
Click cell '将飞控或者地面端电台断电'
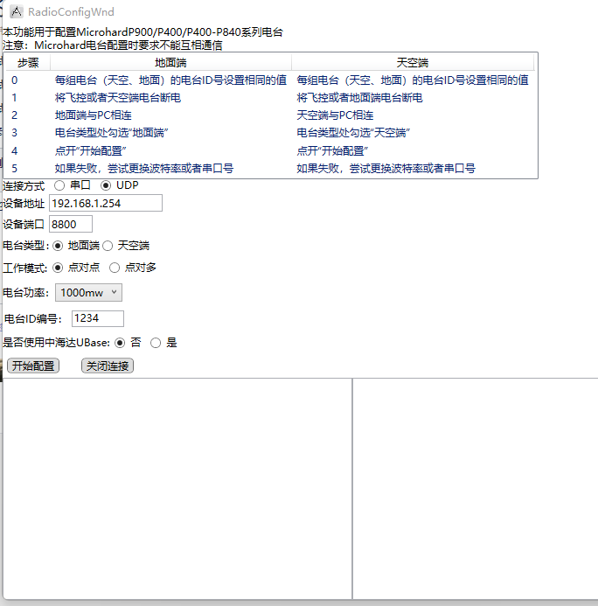[x=359, y=97]
